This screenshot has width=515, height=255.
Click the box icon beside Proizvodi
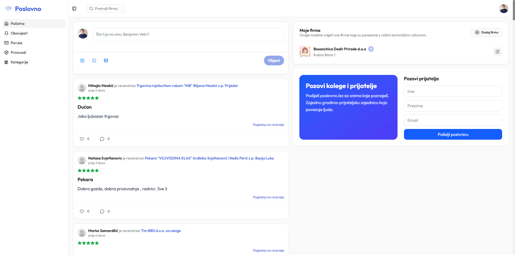coord(6,52)
